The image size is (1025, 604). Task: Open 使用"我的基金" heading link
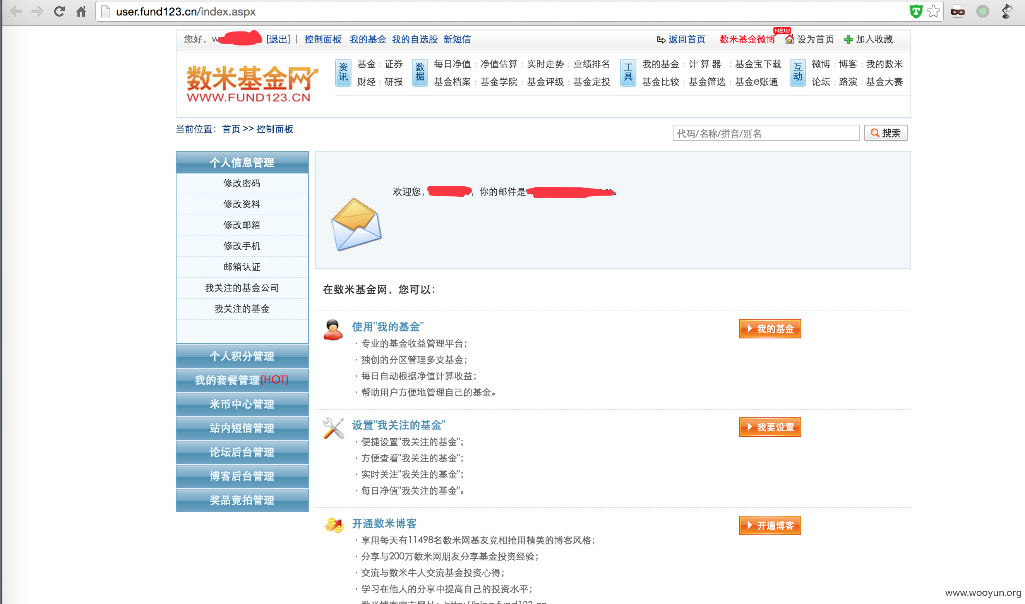pyautogui.click(x=387, y=327)
